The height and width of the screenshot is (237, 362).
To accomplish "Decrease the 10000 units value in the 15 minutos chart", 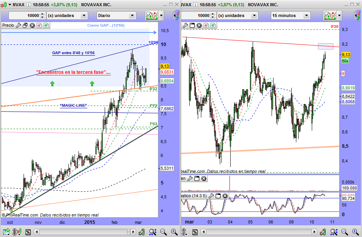I will pyautogui.click(x=212, y=17).
